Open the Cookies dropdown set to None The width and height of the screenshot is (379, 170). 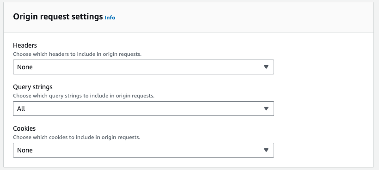click(x=143, y=150)
